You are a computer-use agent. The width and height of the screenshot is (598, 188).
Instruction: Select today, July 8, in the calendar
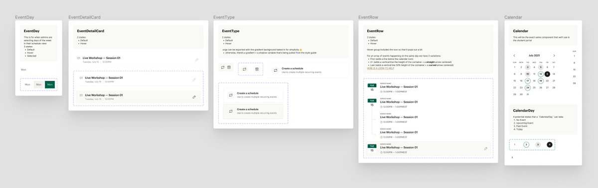pyautogui.click(x=547, y=74)
